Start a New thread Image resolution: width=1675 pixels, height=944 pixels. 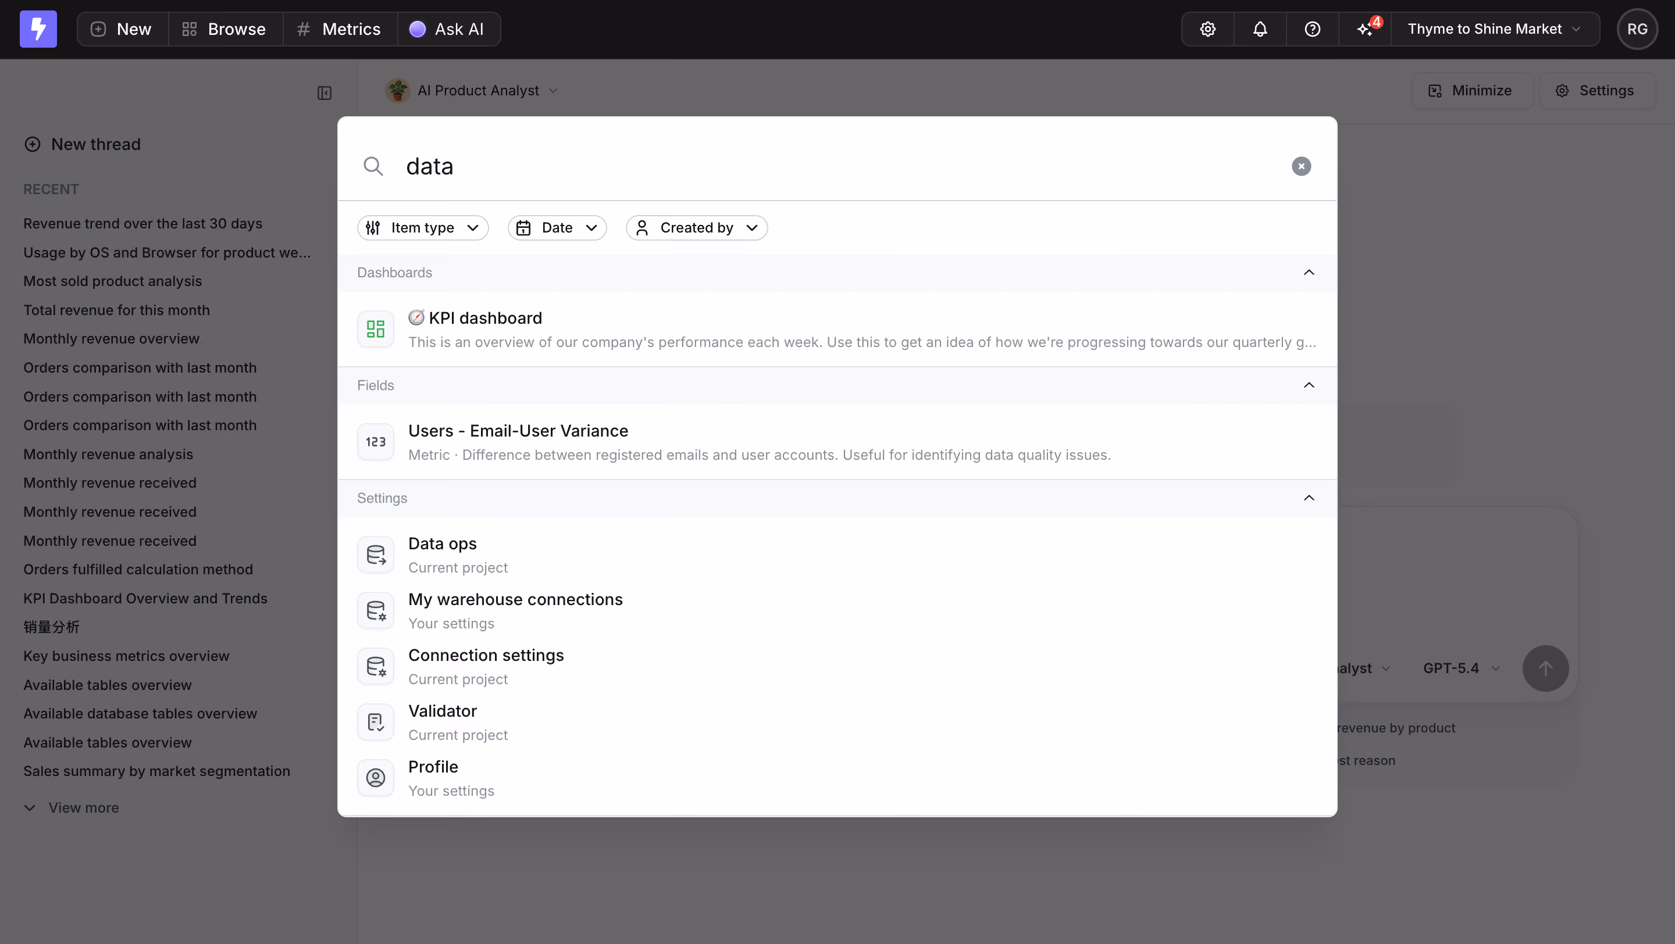pos(83,144)
